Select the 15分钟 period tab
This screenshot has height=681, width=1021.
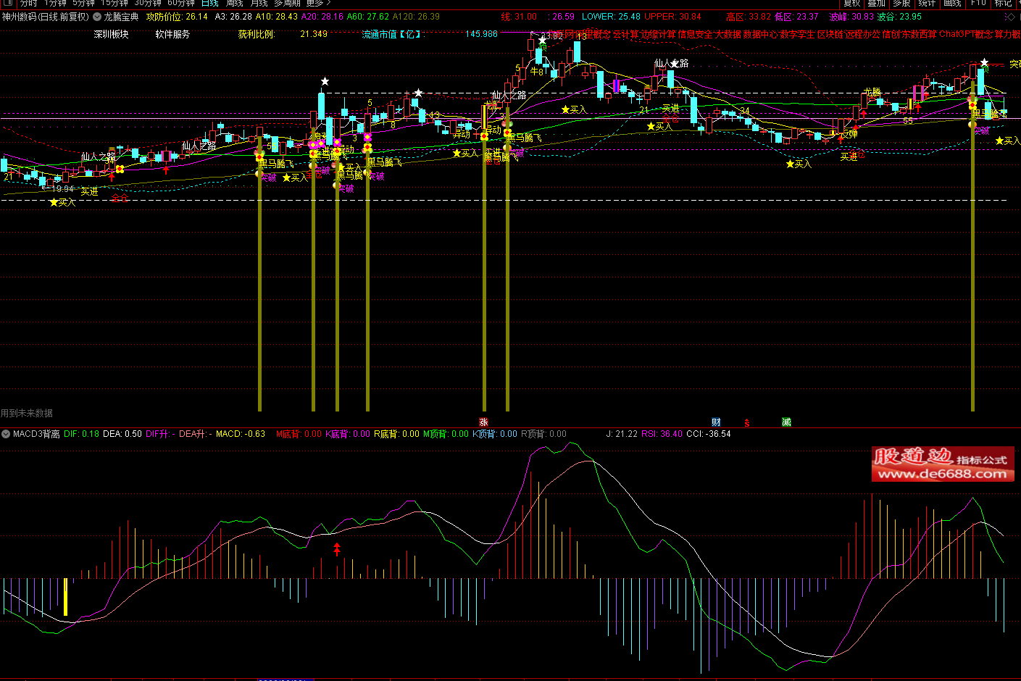pos(114,3)
